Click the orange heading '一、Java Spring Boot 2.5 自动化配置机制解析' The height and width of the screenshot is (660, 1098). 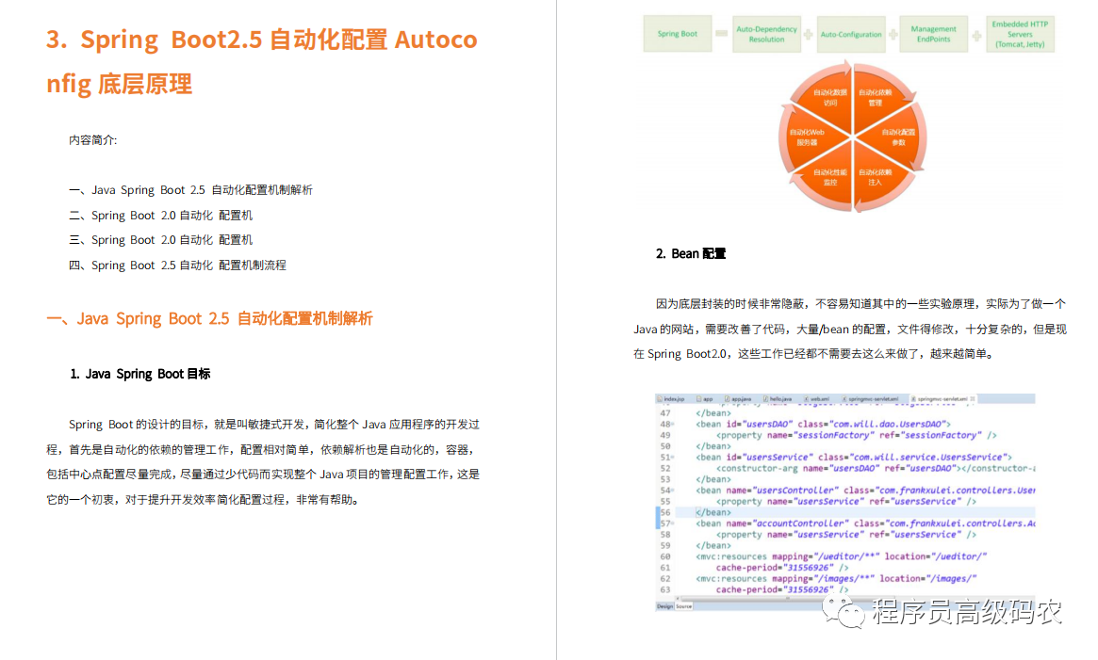click(x=209, y=318)
